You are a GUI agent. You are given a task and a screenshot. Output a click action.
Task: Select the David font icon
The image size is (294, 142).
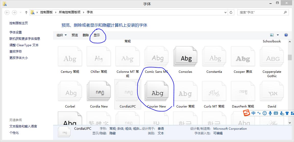click(272, 91)
